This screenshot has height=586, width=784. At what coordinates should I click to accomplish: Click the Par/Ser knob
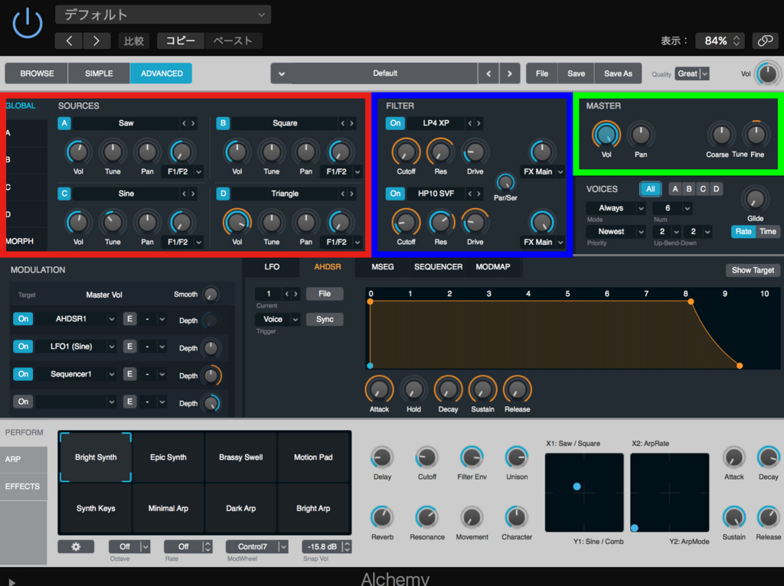click(505, 182)
